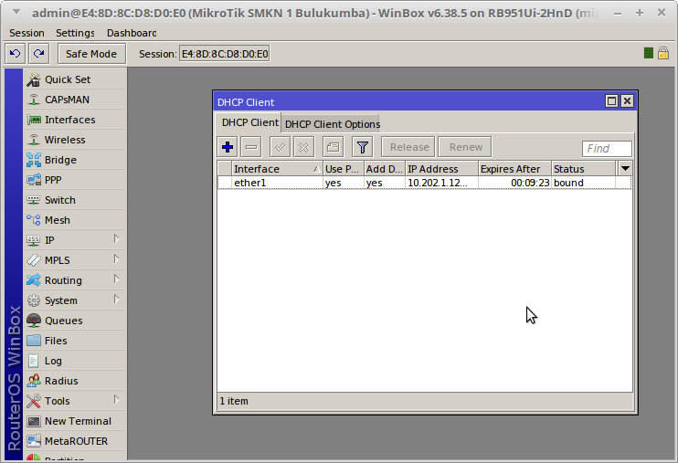Click the padlock icon
This screenshot has height=463, width=678.
coord(662,53)
